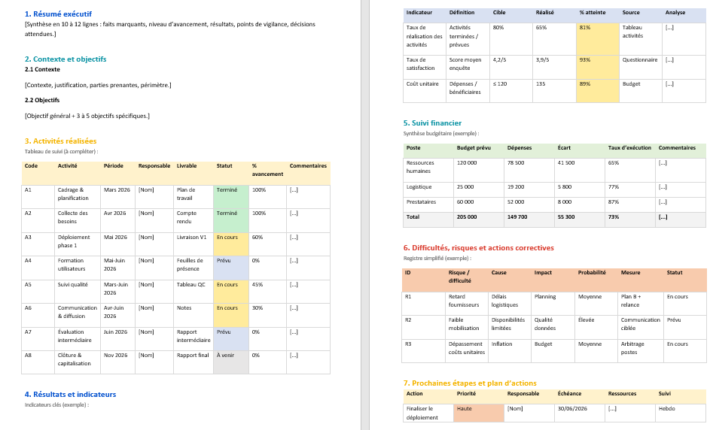Click the "7. Prochaines étapes et plan d'actions" heading
710x430 pixels.
(x=468, y=383)
